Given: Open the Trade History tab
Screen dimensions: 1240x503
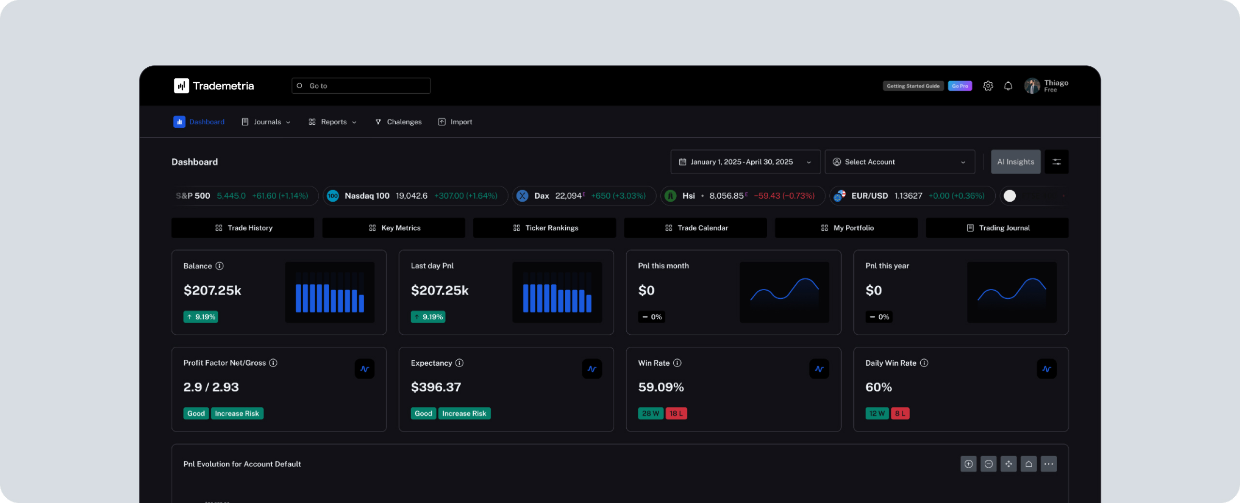Looking at the screenshot, I should click(x=243, y=228).
